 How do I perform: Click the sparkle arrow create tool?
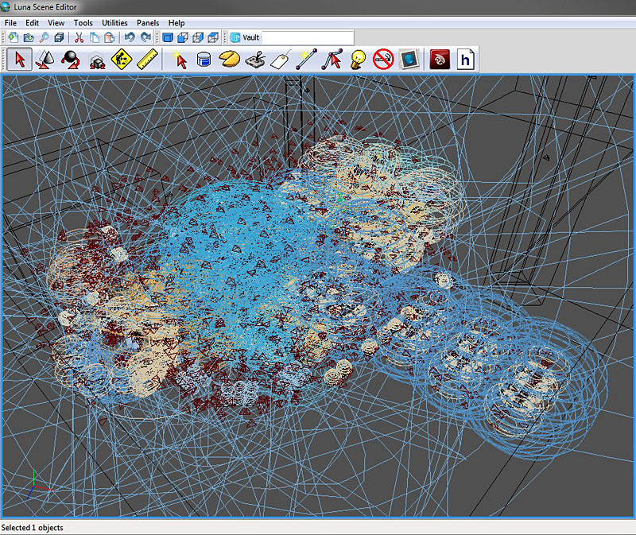tap(179, 60)
